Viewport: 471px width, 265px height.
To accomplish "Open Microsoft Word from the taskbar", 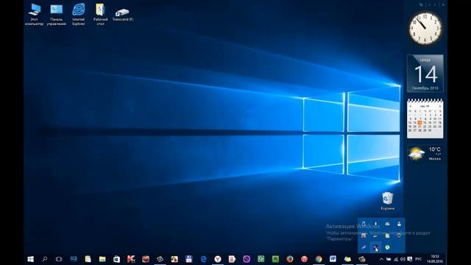I will pyautogui.click(x=333, y=259).
